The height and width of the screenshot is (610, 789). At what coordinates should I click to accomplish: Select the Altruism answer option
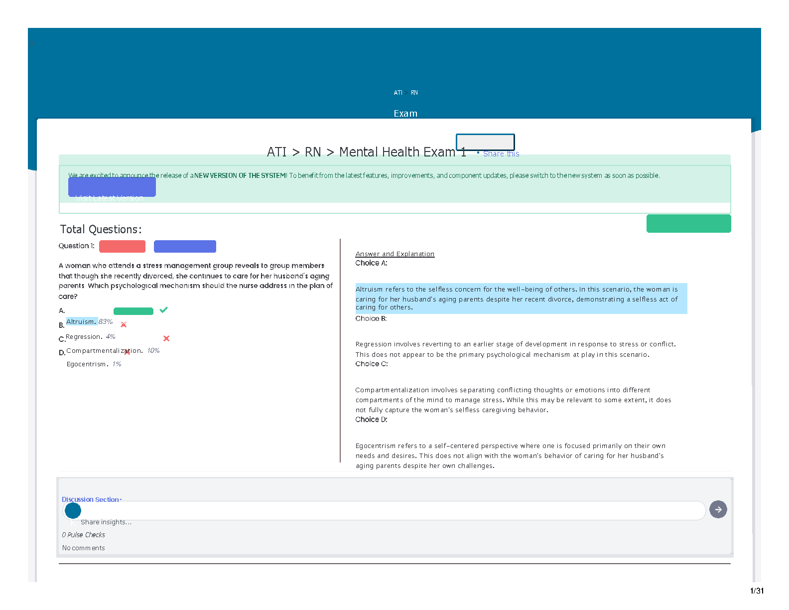[x=81, y=322]
